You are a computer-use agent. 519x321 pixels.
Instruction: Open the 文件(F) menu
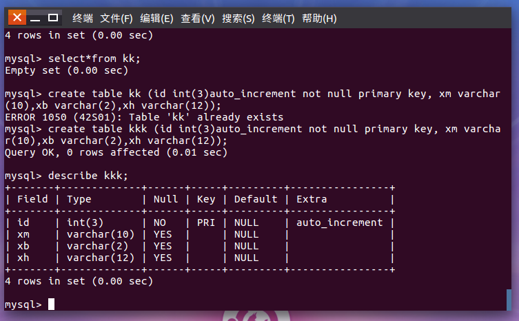coord(116,18)
